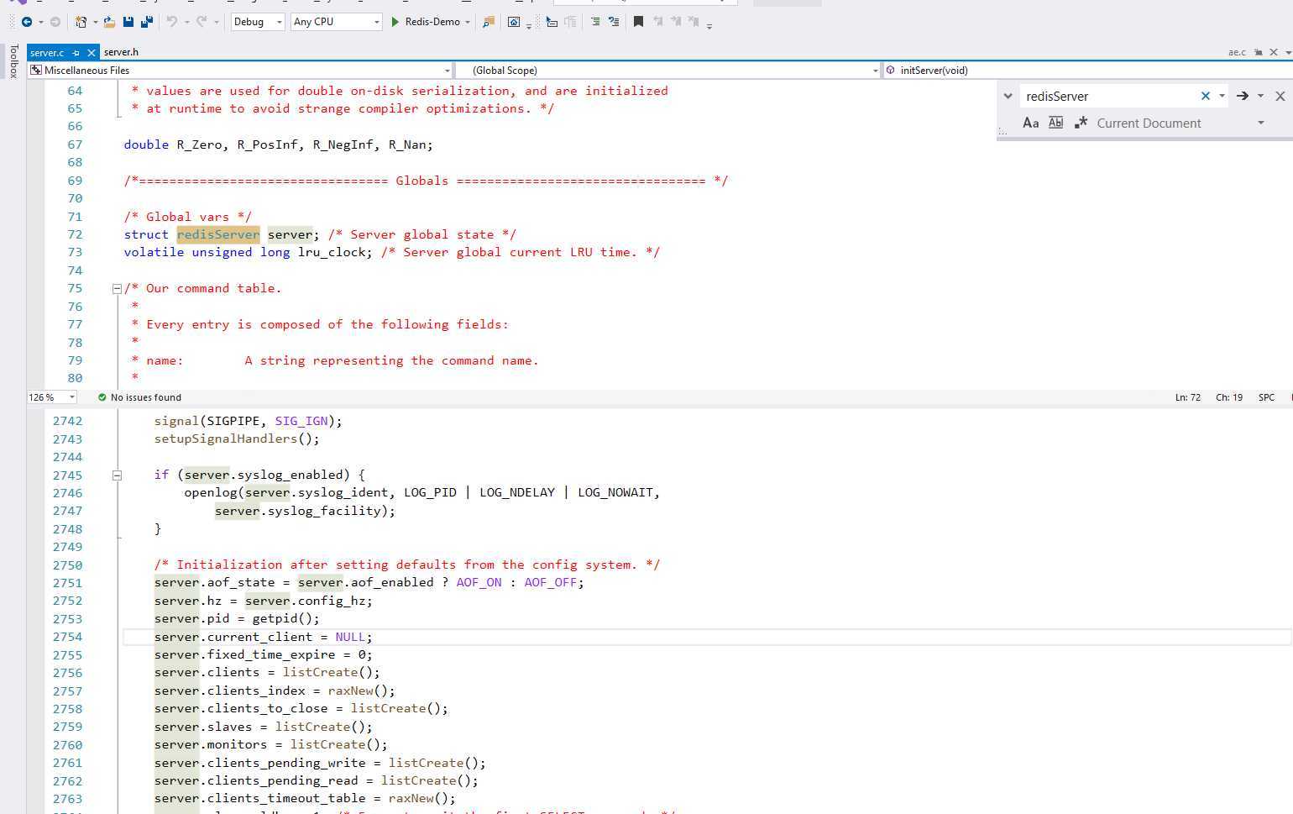The width and height of the screenshot is (1293, 814).
Task: Click inside the redisServer search field
Action: [x=1108, y=96]
